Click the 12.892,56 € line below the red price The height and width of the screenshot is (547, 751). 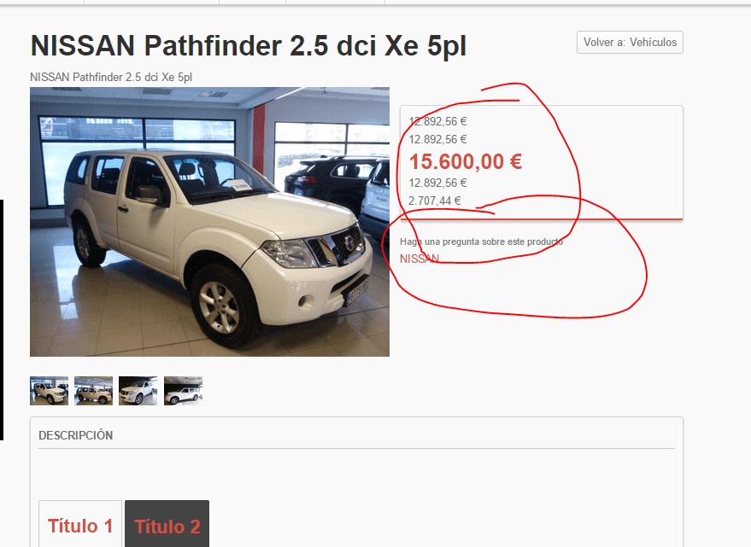coord(437,183)
